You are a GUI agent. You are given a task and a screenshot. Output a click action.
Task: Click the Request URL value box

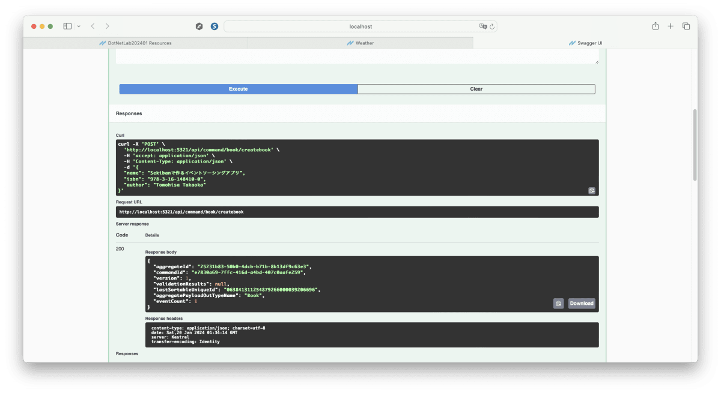click(357, 212)
